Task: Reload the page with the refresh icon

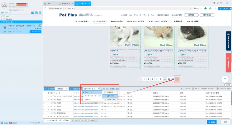Action: [x=45, y=8]
